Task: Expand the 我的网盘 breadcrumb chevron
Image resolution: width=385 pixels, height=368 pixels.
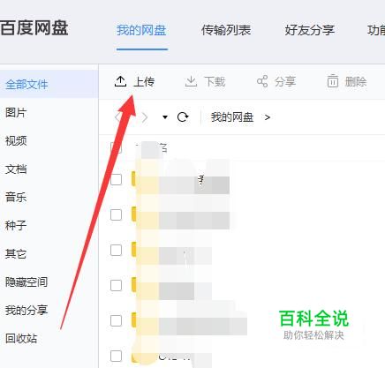Action: coord(268,117)
